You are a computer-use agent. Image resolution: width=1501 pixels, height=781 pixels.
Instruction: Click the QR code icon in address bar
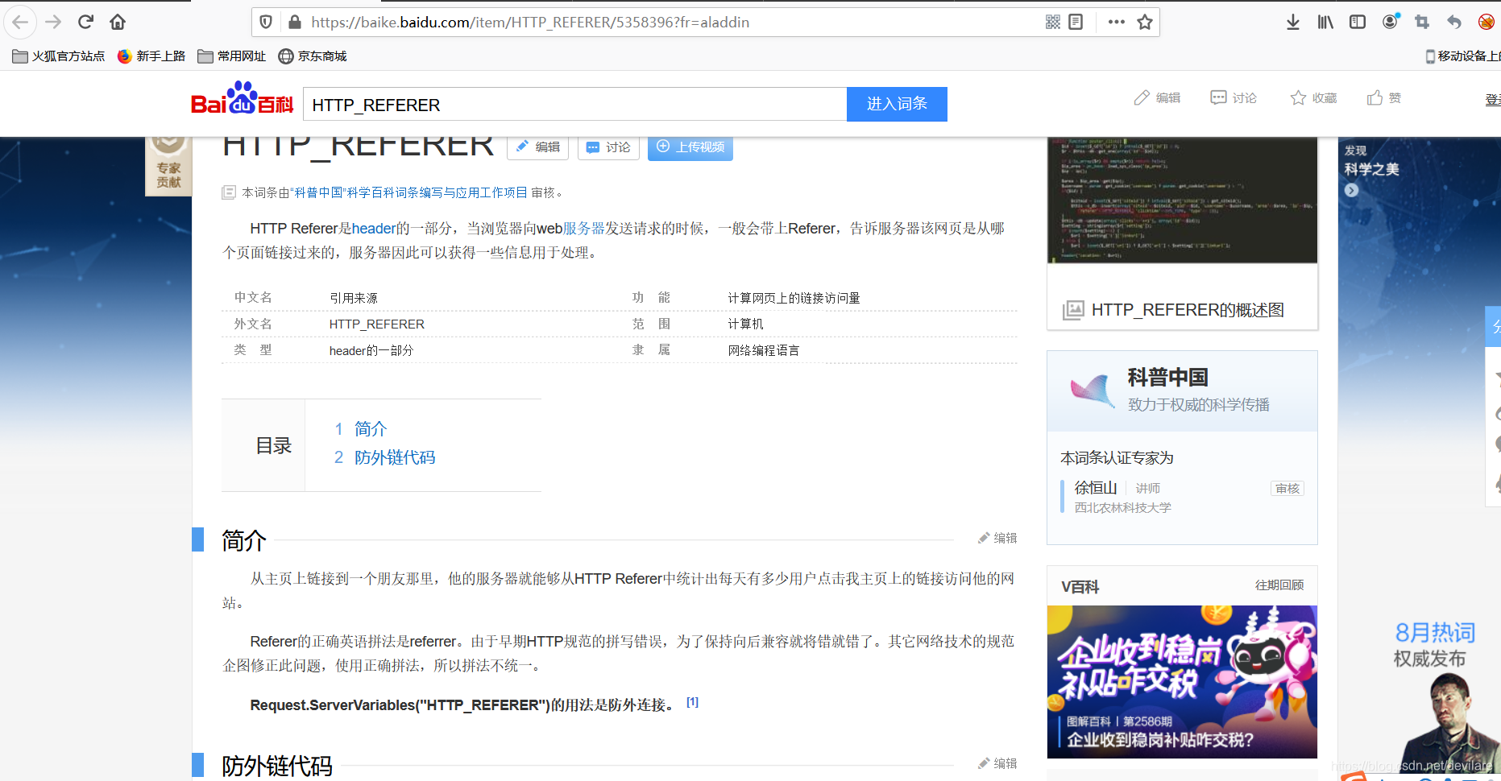[x=1052, y=22]
